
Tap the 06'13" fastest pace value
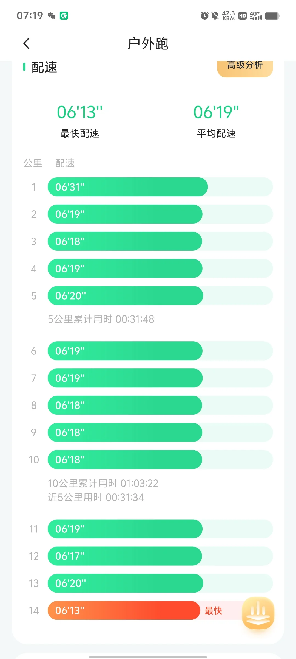[80, 112]
